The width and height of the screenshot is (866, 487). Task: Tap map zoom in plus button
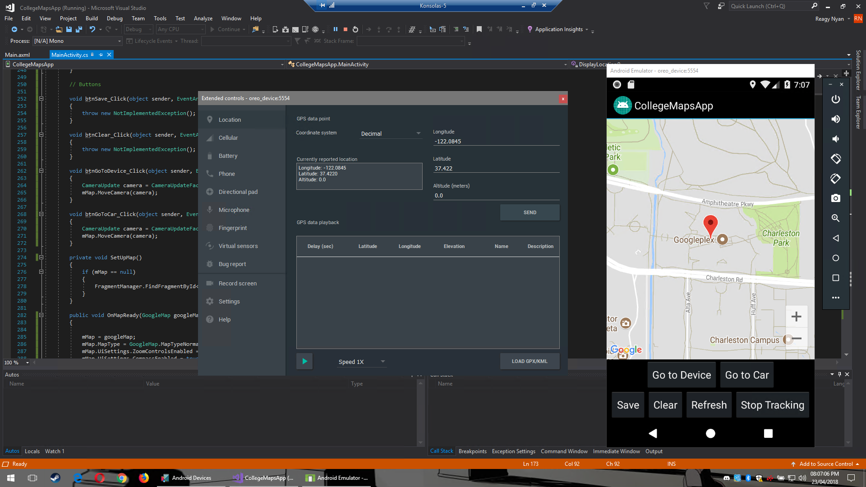point(796,317)
